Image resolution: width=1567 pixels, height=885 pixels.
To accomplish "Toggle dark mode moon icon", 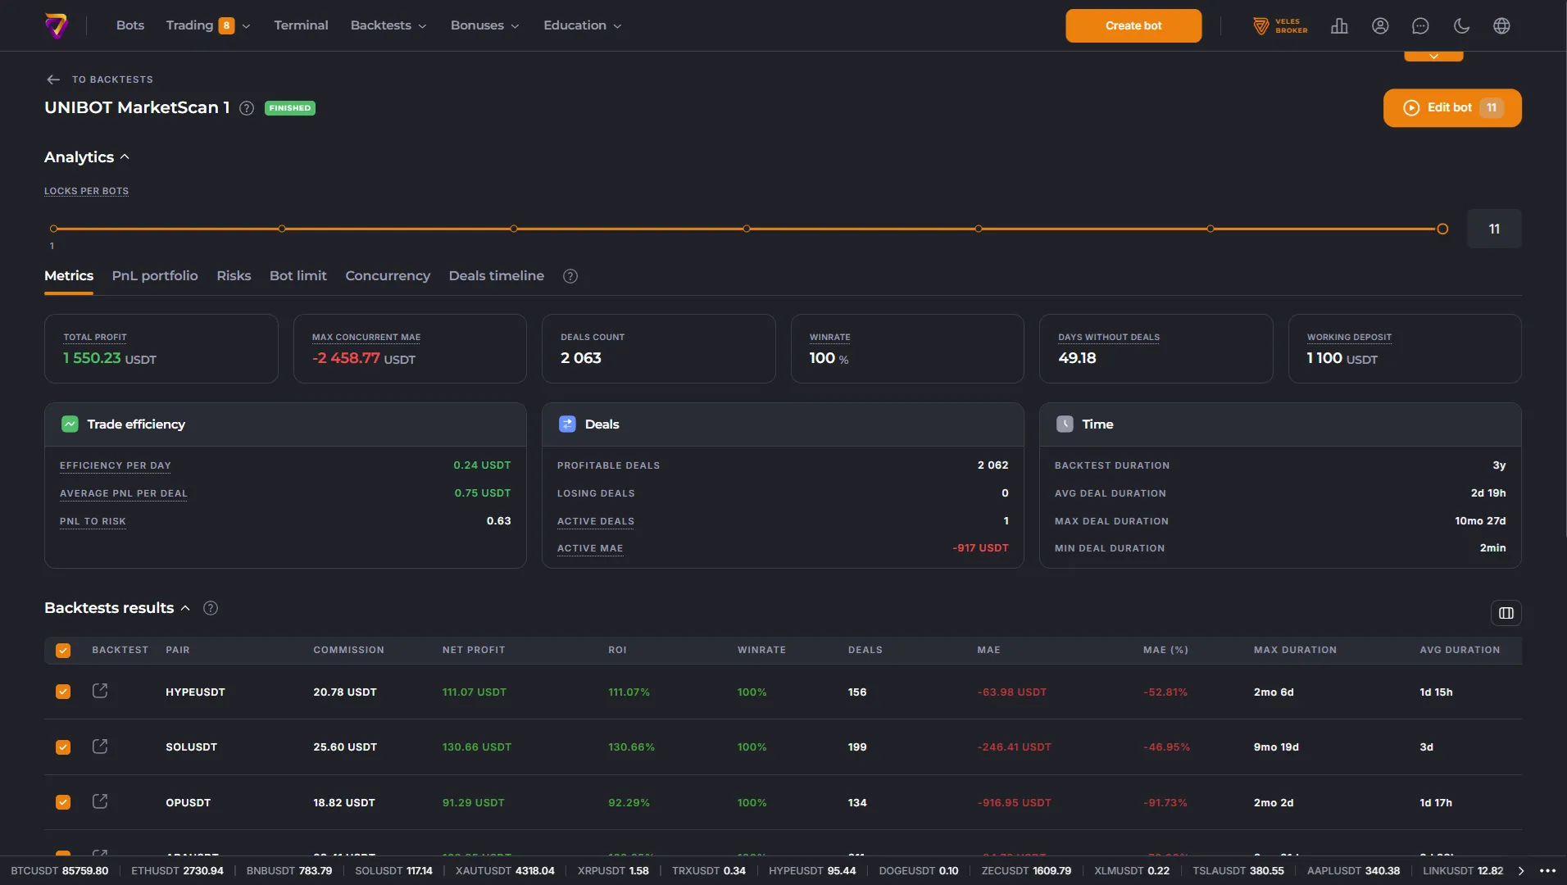I will 1461,25.
